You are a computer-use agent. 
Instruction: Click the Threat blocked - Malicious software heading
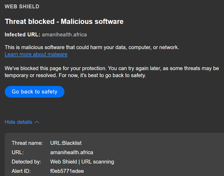[64, 21]
